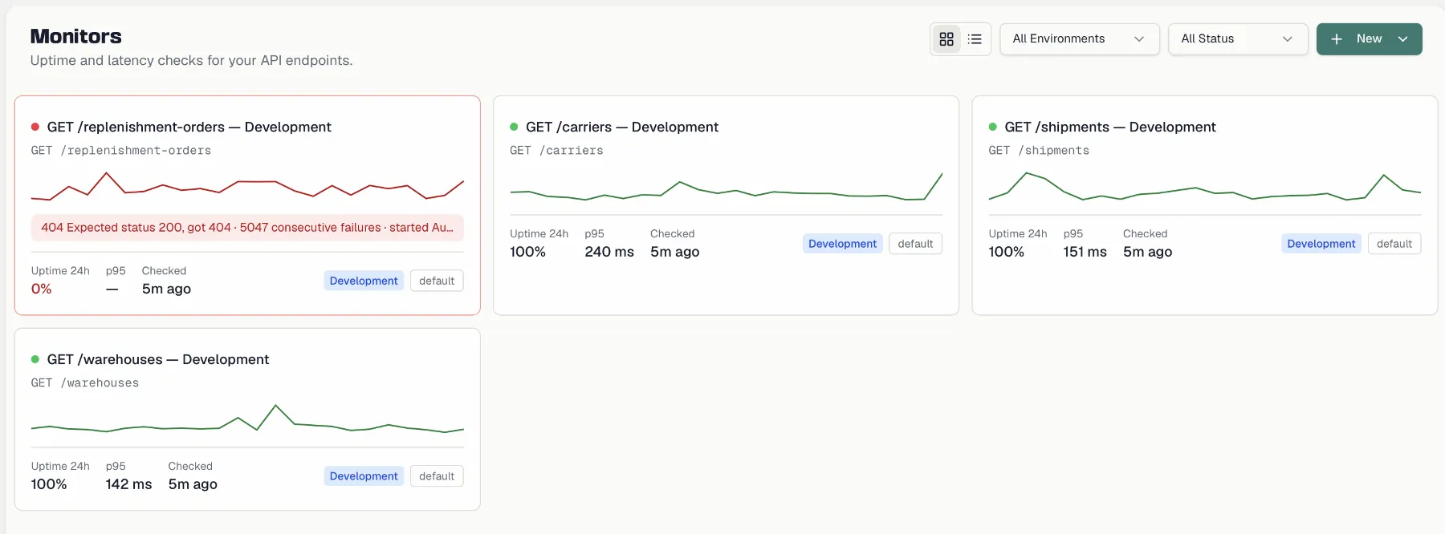Click 'GET /shipments' monospace endpoint text
The width and height of the screenshot is (1445, 534).
[x=1039, y=151]
